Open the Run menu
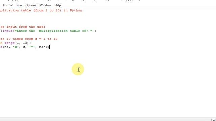The width and height of the screenshot is (216, 121). (19, 5)
